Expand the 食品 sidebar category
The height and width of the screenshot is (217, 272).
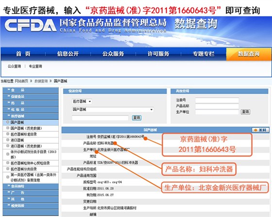(x=31, y=90)
